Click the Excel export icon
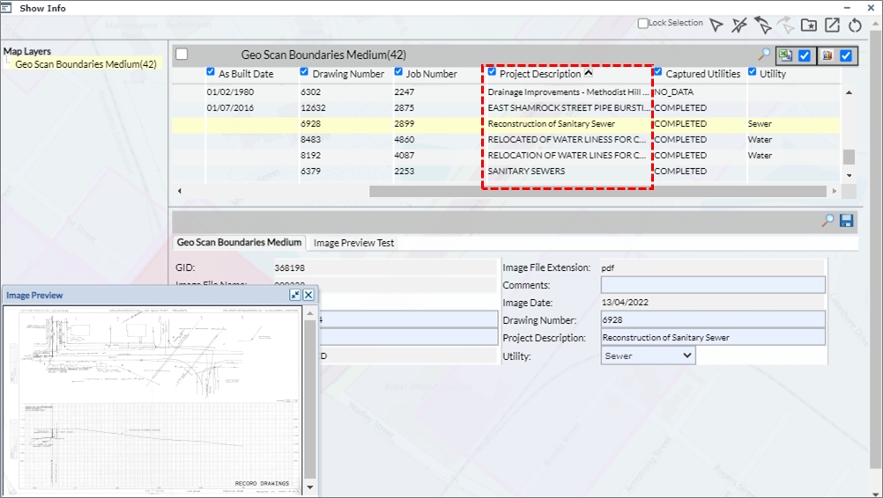Image resolution: width=883 pixels, height=498 pixels. point(784,55)
